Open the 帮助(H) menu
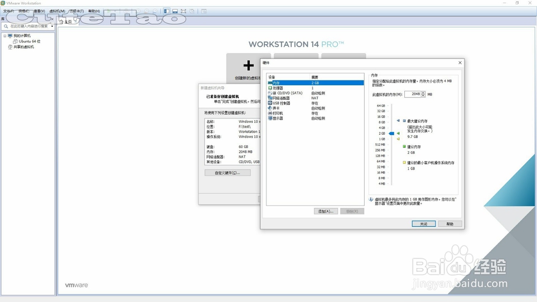The height and width of the screenshot is (302, 537). pos(94,11)
